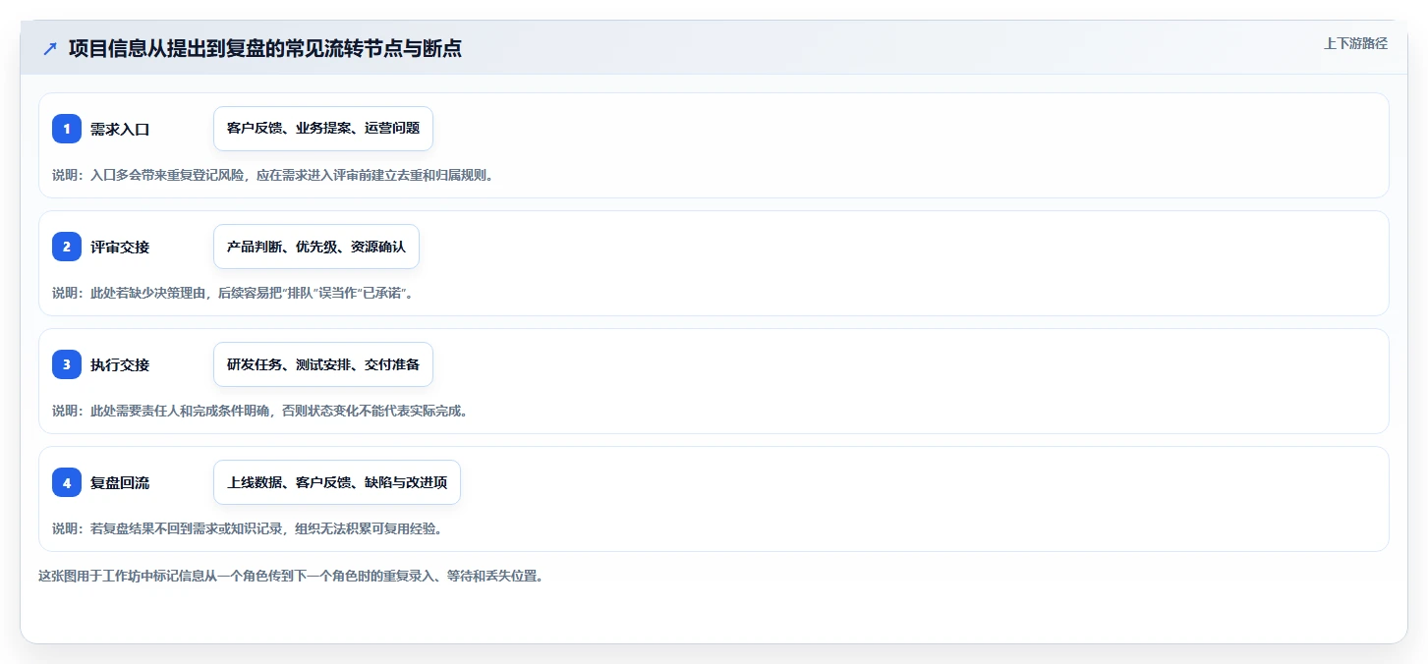Click the note about 责任人和完成条件
The image size is (1428, 664).
click(259, 411)
